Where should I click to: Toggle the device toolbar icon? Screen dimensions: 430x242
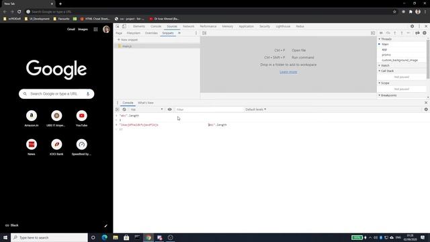tap(124, 26)
